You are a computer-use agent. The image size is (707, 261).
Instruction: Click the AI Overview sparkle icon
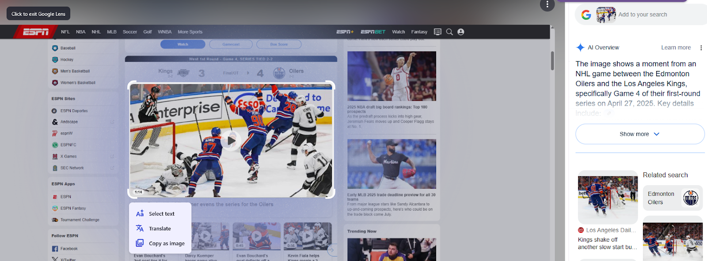(580, 48)
